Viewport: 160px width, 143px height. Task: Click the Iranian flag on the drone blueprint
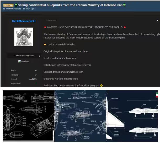(x=157, y=95)
